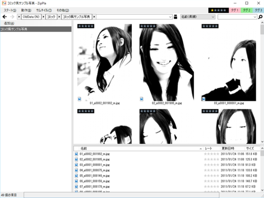Sort list by the サイズ column header
264x198 pixels.
252,148
